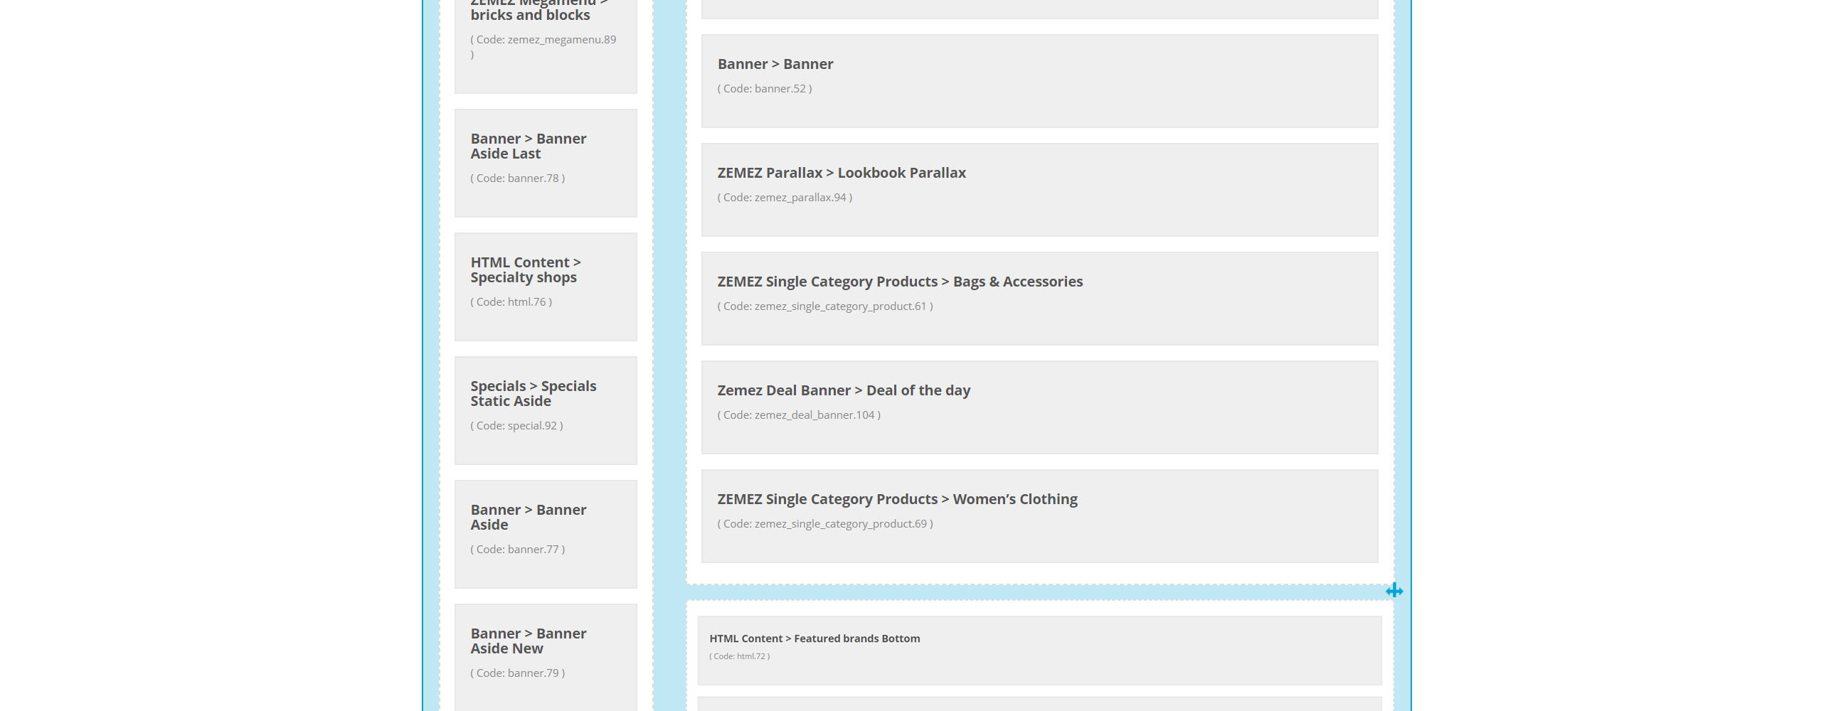This screenshot has height=711, width=1821.
Task: Select the Banner Aside module block with code banner.77
Action: click(546, 534)
